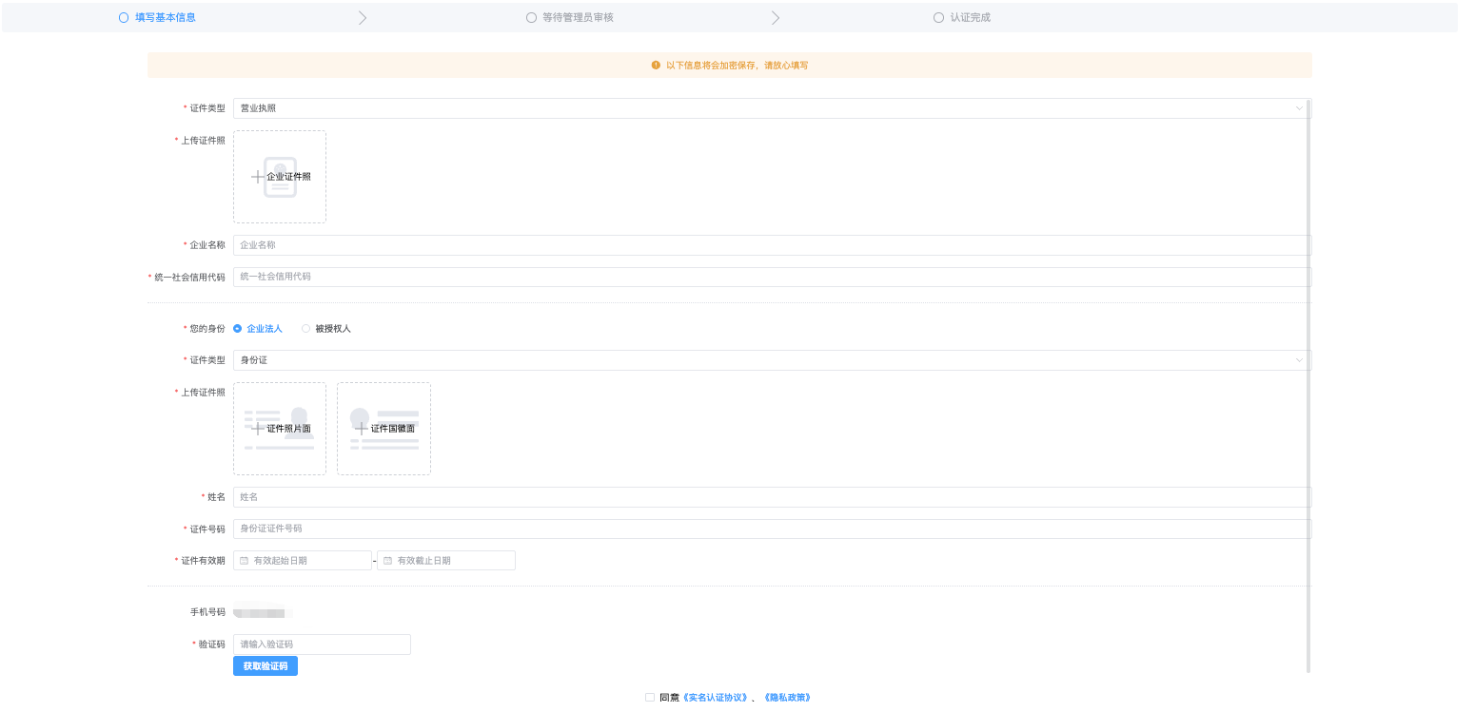The height and width of the screenshot is (712, 1475).
Task: Click the orange info icon in the notice banner
Action: [x=656, y=66]
